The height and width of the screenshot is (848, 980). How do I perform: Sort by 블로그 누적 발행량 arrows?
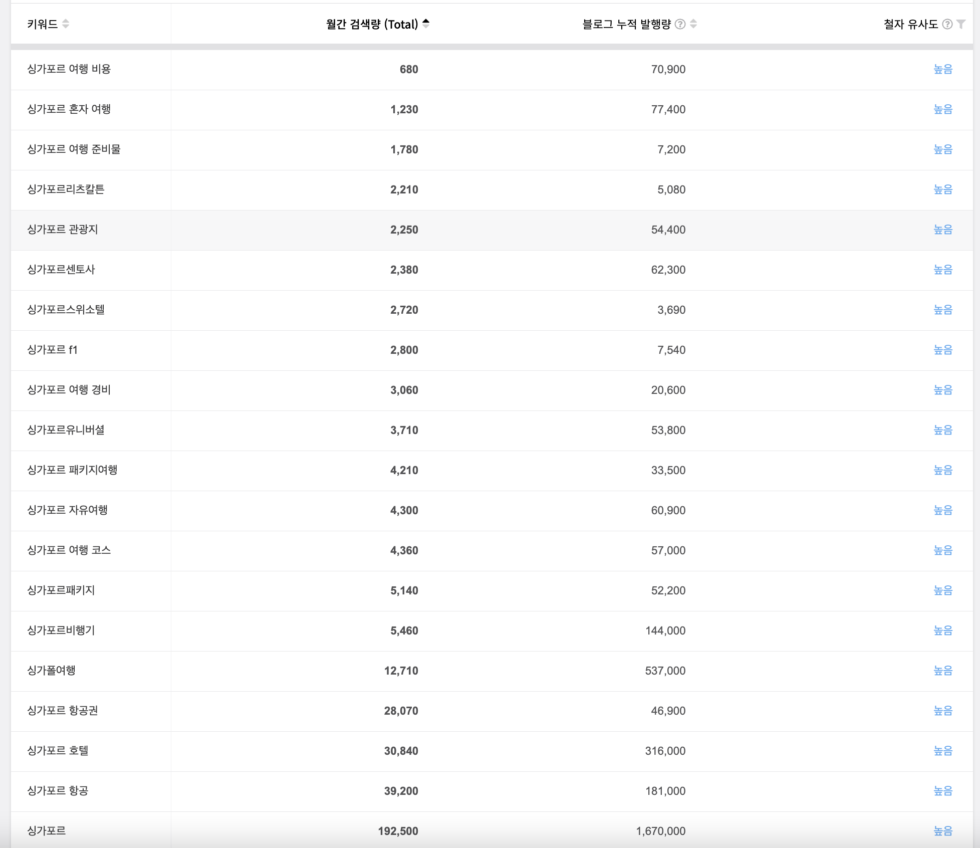[693, 24]
